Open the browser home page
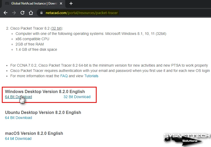This screenshot has width=211, height=147. (31, 13)
